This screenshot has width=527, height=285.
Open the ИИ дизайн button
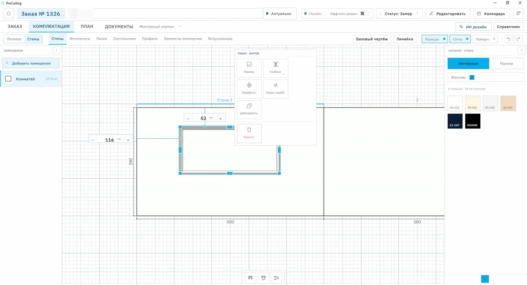tap(474, 26)
